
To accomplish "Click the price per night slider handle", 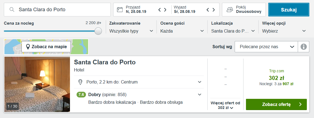I will [x=98, y=31].
